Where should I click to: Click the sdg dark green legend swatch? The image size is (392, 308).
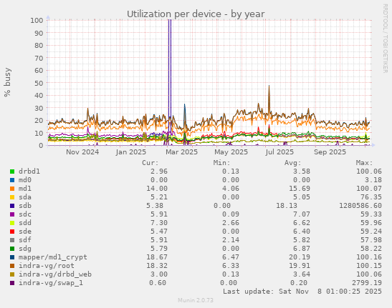[12, 249]
